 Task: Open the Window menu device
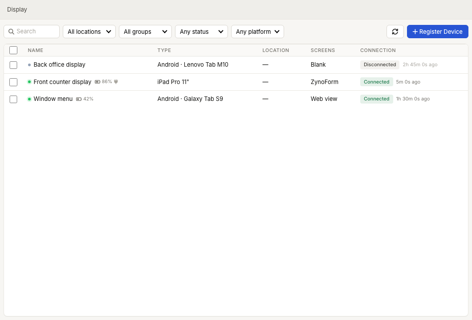click(x=53, y=99)
